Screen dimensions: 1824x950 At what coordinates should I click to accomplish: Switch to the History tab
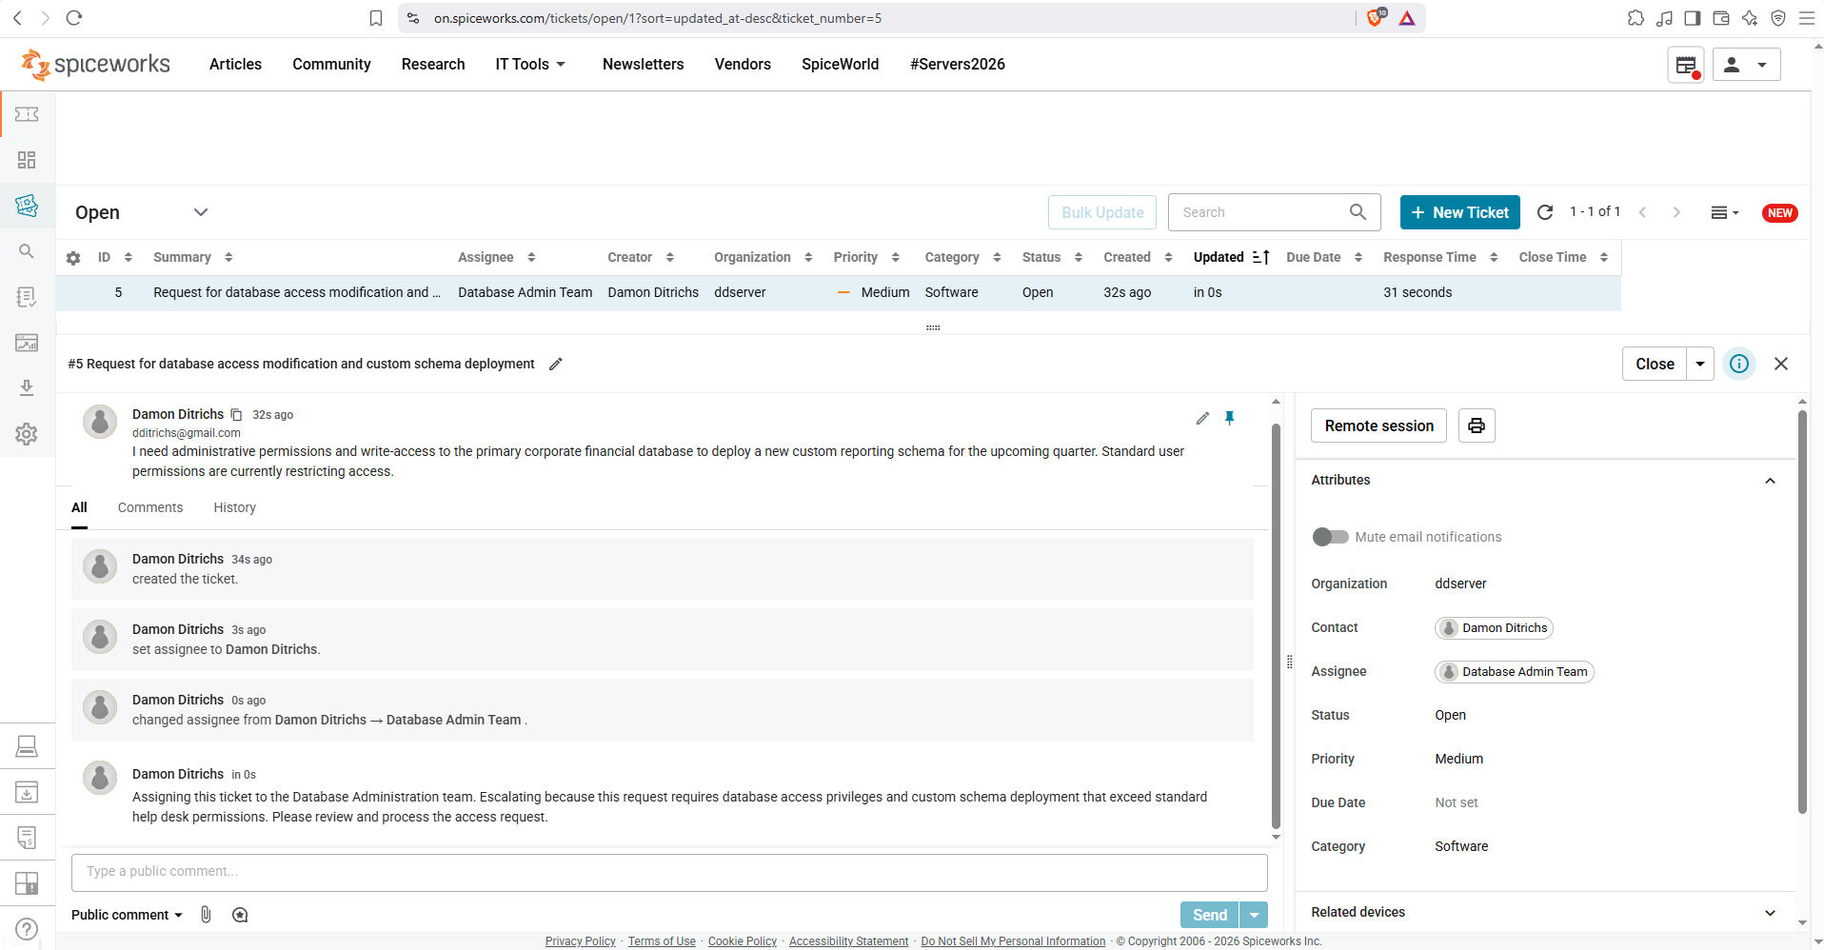click(x=235, y=507)
